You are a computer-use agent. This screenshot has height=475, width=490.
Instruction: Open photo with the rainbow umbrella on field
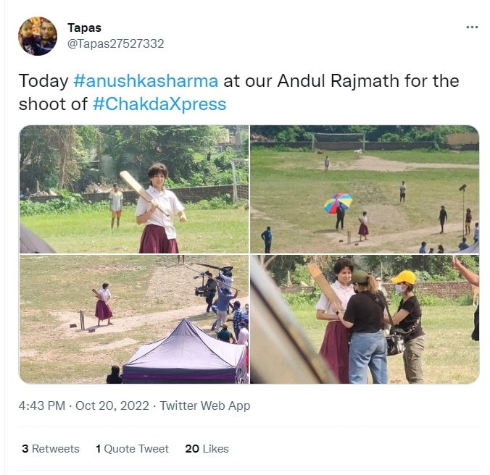pos(365,189)
